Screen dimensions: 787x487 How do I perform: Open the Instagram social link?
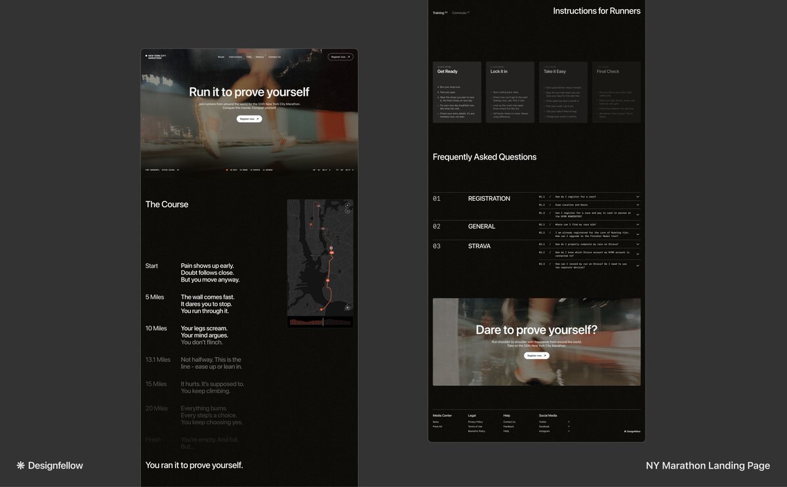click(544, 431)
